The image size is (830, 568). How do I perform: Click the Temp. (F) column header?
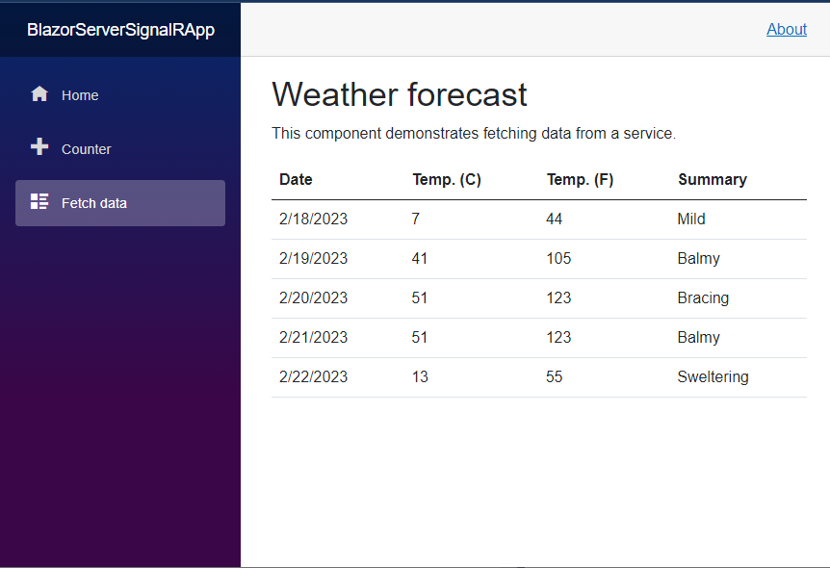(580, 179)
